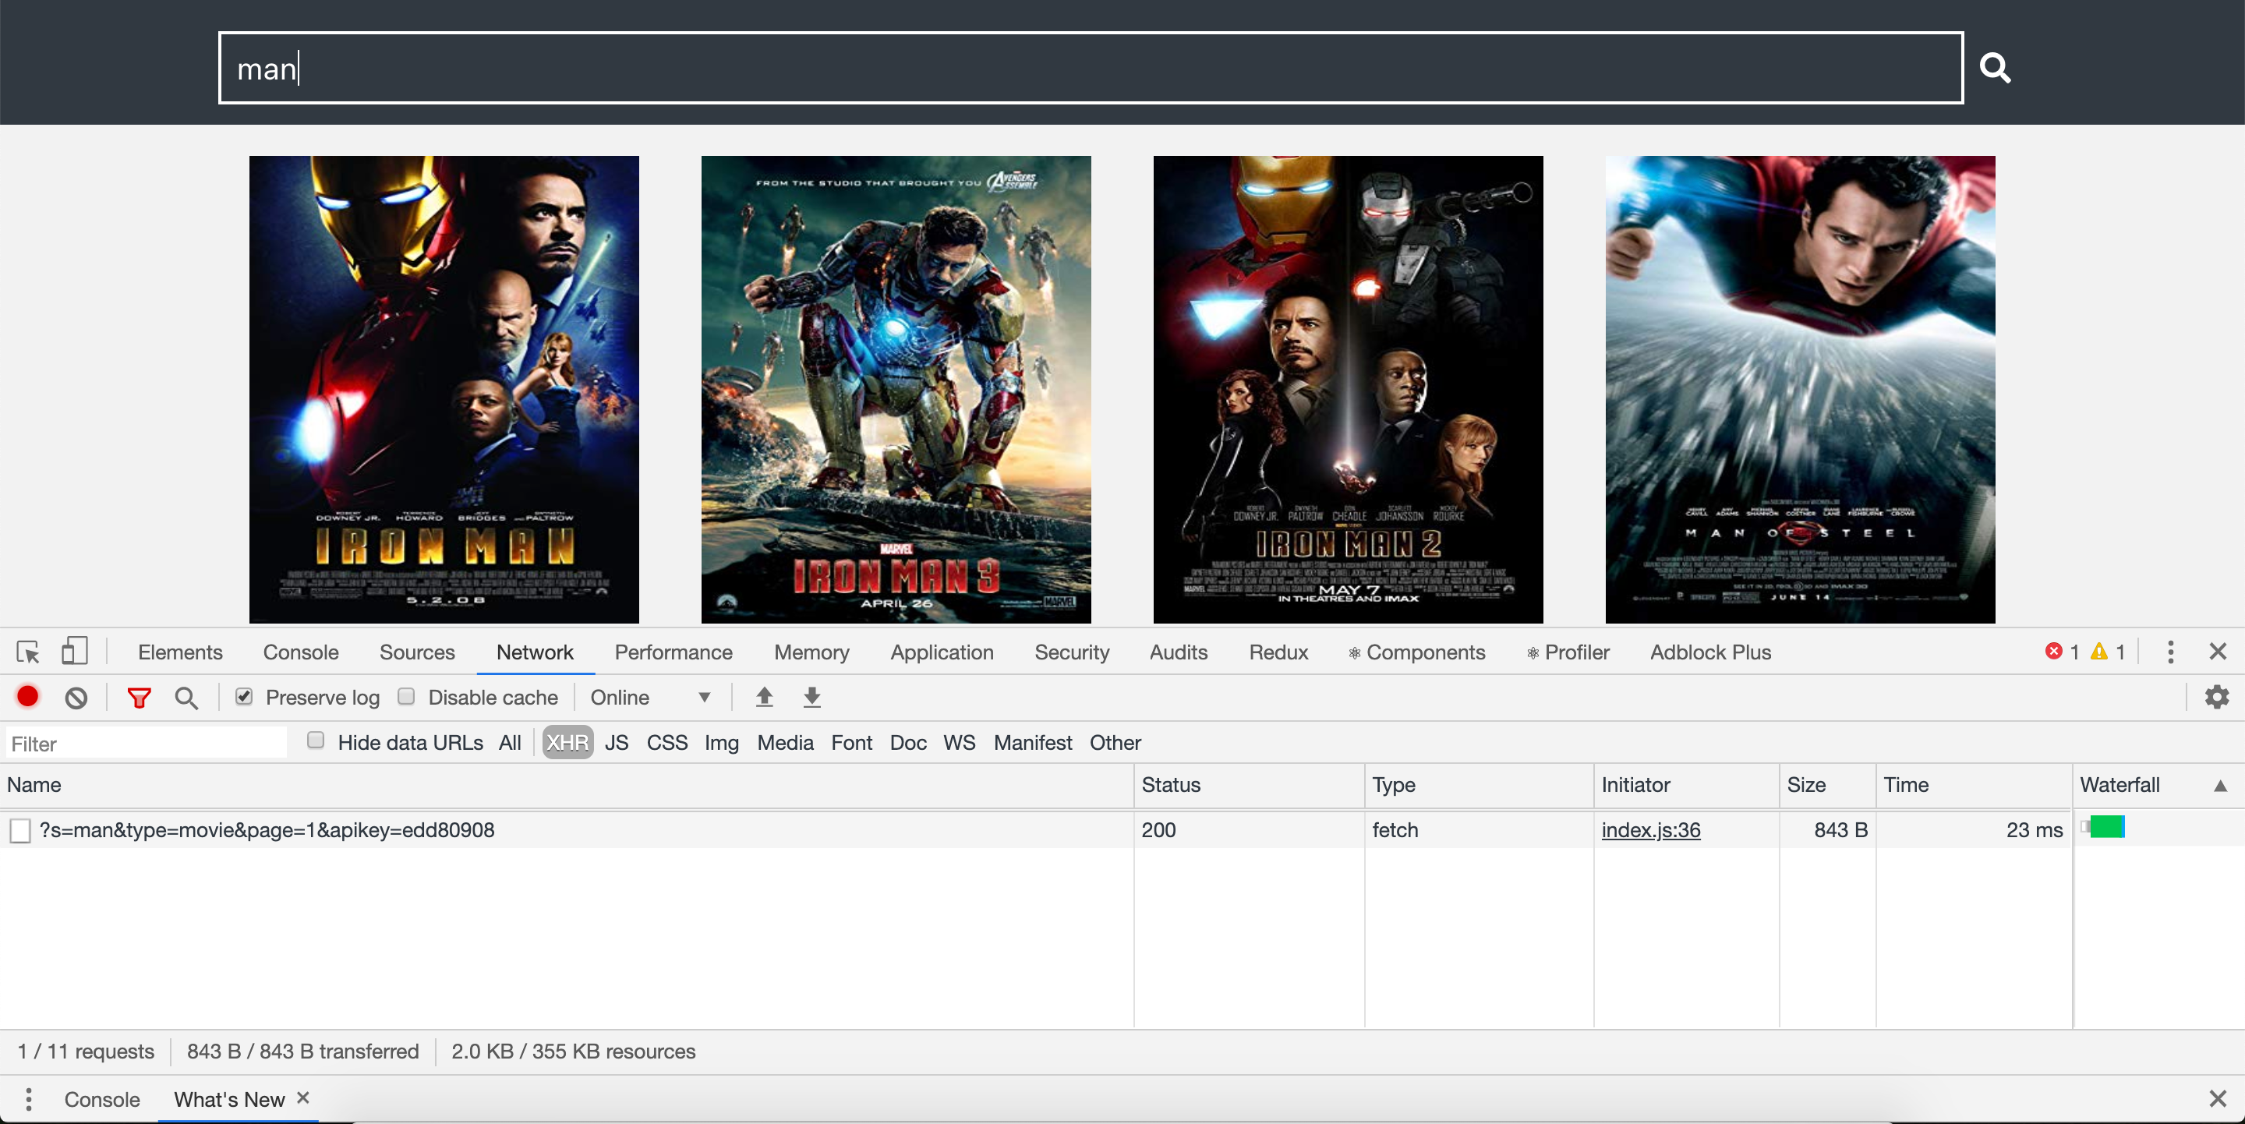Open the index.js:36 initiator link
The width and height of the screenshot is (2245, 1124).
(x=1649, y=830)
